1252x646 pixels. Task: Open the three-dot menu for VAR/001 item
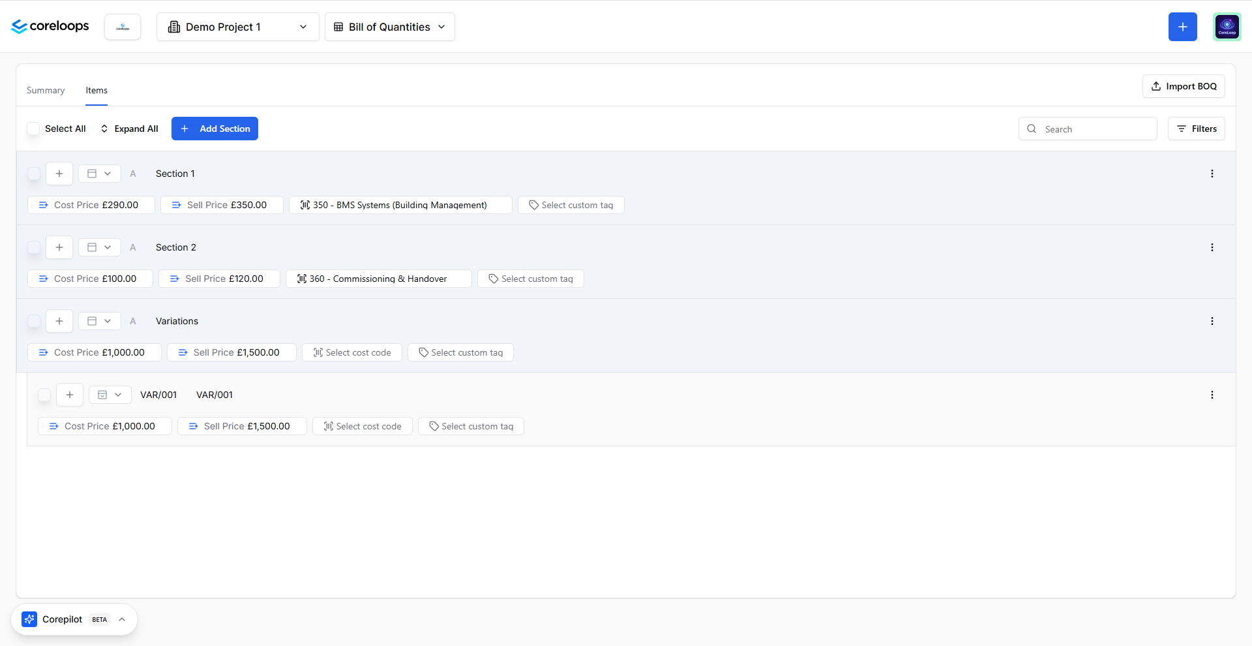coord(1212,395)
